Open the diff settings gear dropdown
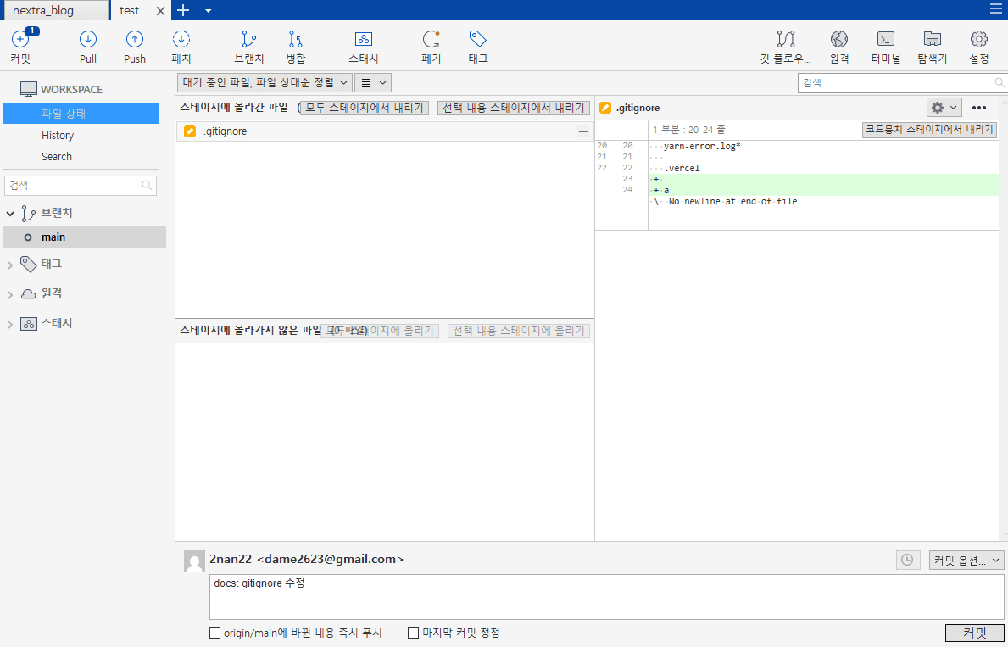Viewport: 1008px width, 647px height. pyautogui.click(x=944, y=108)
